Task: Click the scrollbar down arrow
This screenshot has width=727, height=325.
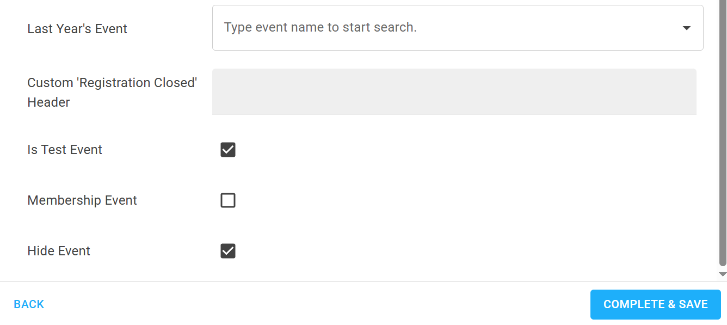Action: (723, 275)
